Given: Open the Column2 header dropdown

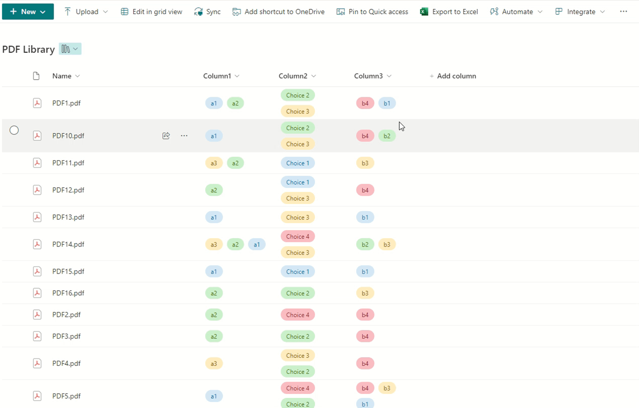Looking at the screenshot, I should coord(314,76).
